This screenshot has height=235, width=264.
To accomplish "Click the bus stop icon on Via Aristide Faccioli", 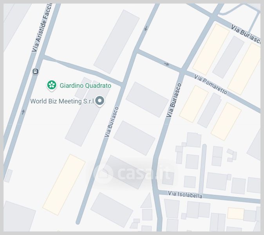I will point(36,71).
